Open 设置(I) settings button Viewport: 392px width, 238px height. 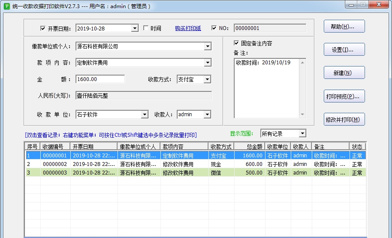(344, 50)
